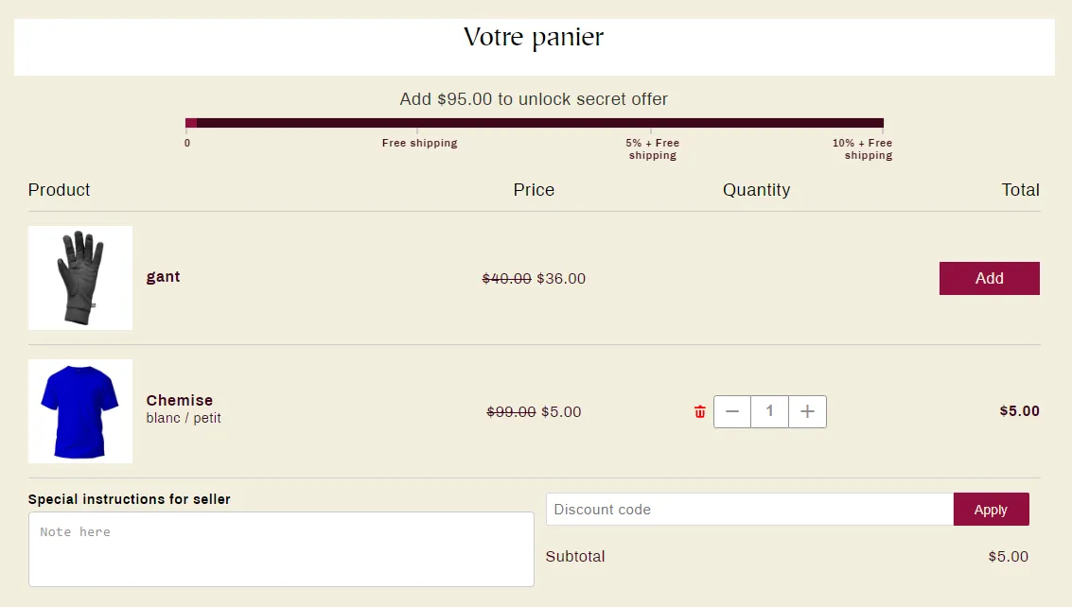Image resolution: width=1072 pixels, height=607 pixels.
Task: Click the 5% + Free shipping milestone
Action: [x=652, y=149]
